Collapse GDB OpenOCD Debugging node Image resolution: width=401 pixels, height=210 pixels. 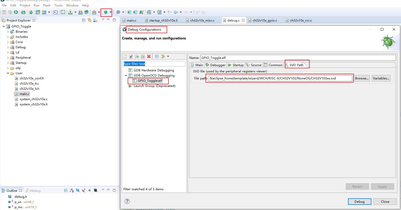pos(126,76)
